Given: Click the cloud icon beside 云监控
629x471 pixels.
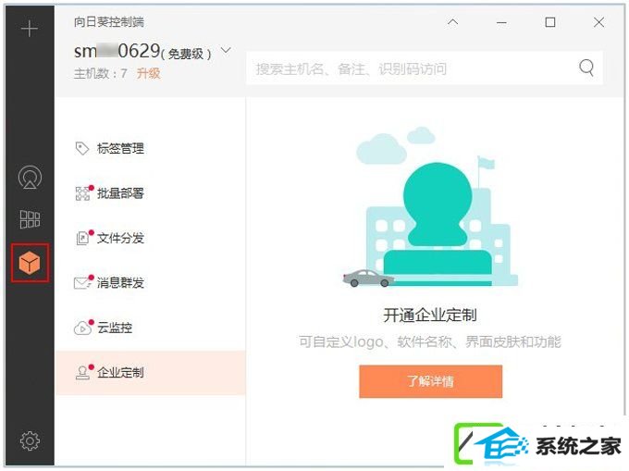Looking at the screenshot, I should (x=82, y=328).
